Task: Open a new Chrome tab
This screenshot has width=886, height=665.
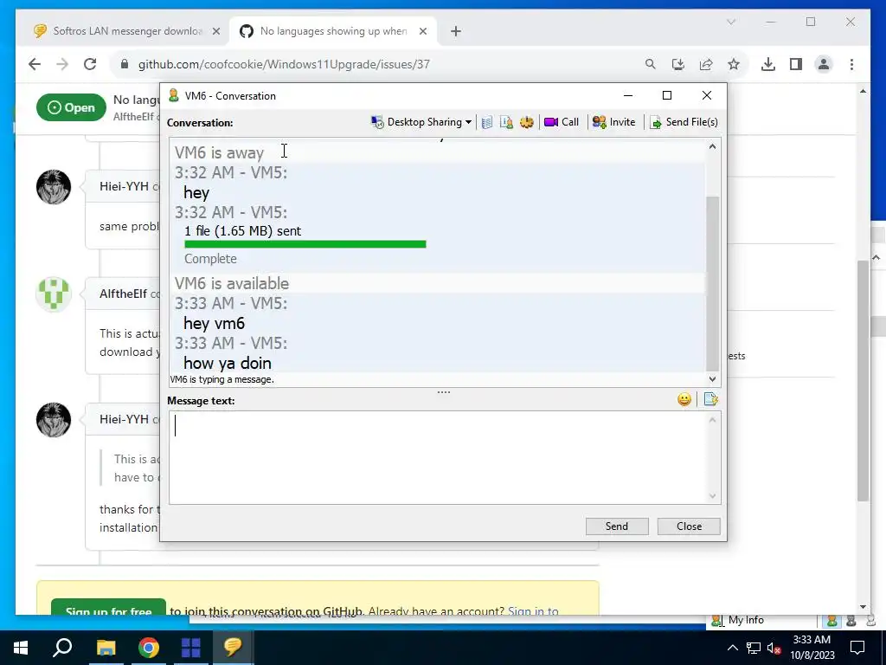Action: 455,31
